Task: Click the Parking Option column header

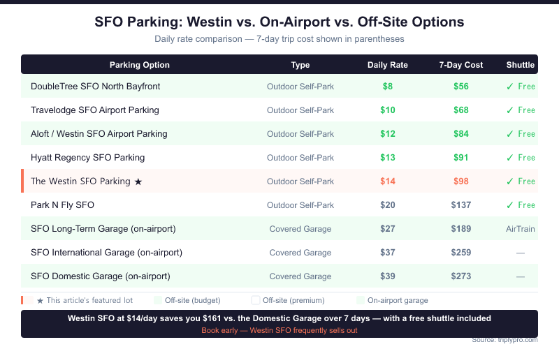Action: pos(140,65)
